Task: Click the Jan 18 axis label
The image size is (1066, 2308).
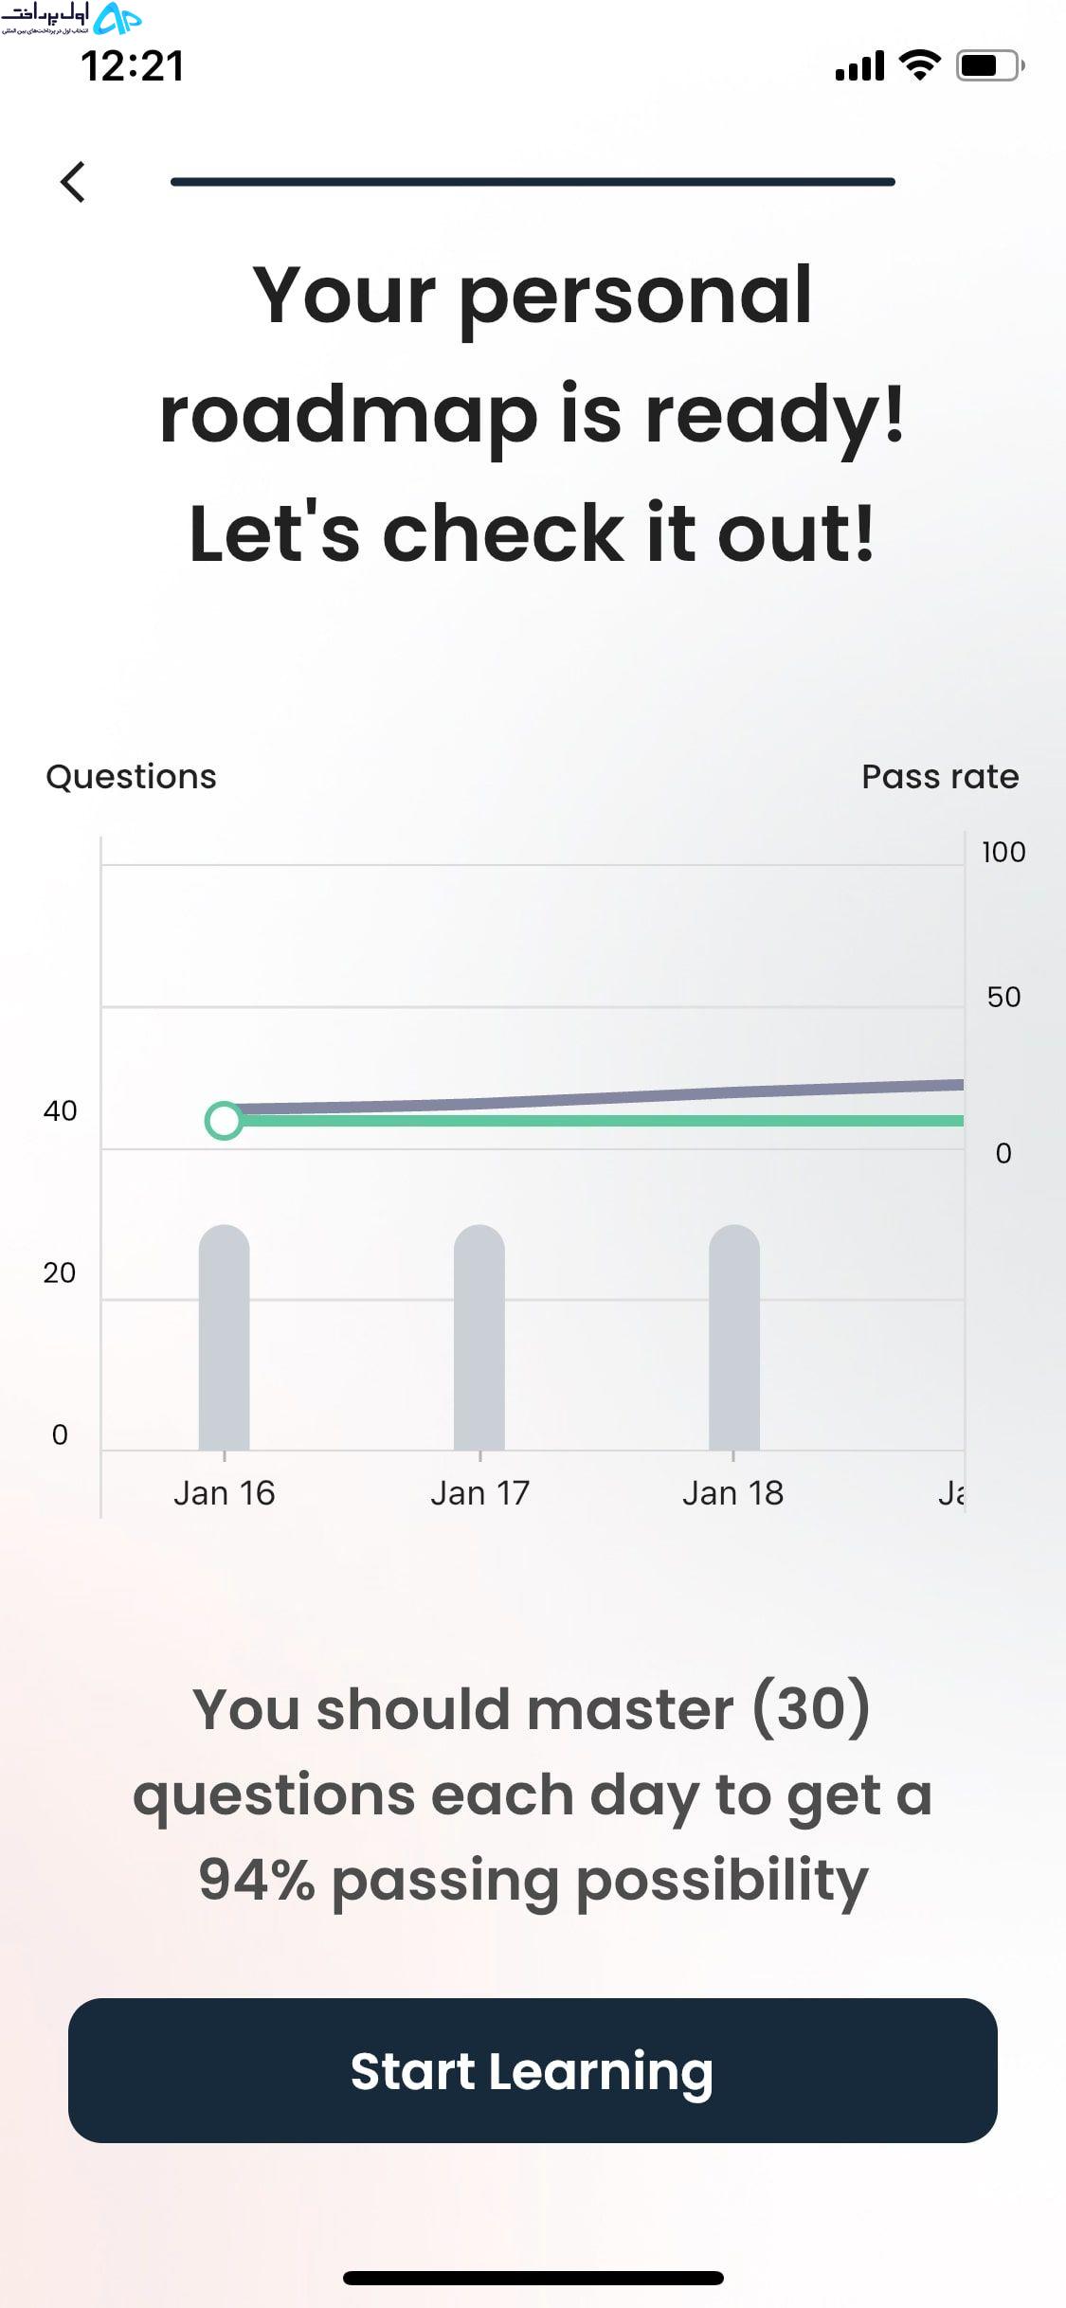Action: [733, 1493]
